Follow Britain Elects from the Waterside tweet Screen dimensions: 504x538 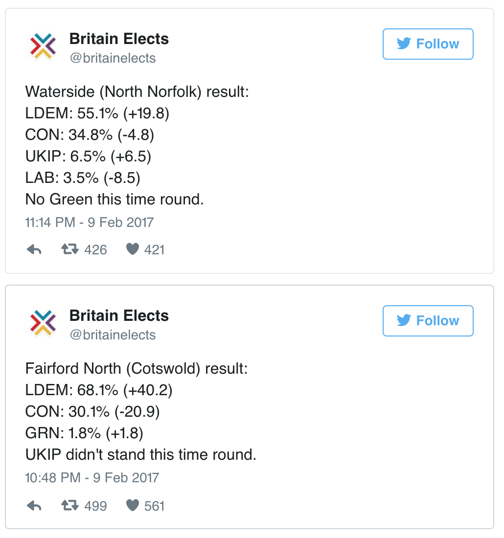point(428,44)
